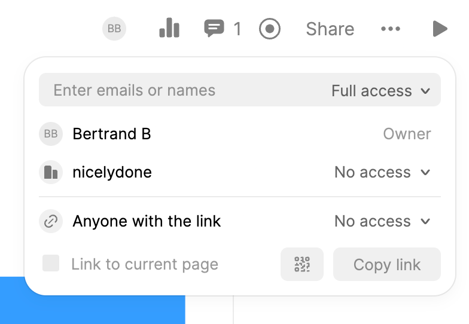Focus the Enter emails or names field
Image resolution: width=469 pixels, height=324 pixels.
179,90
